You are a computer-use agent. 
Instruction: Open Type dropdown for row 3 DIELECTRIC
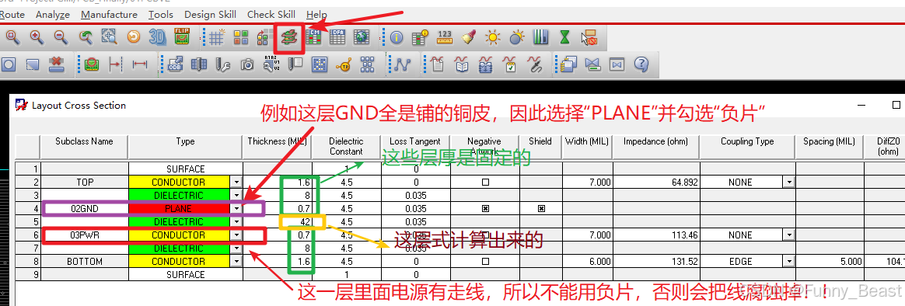[236, 196]
